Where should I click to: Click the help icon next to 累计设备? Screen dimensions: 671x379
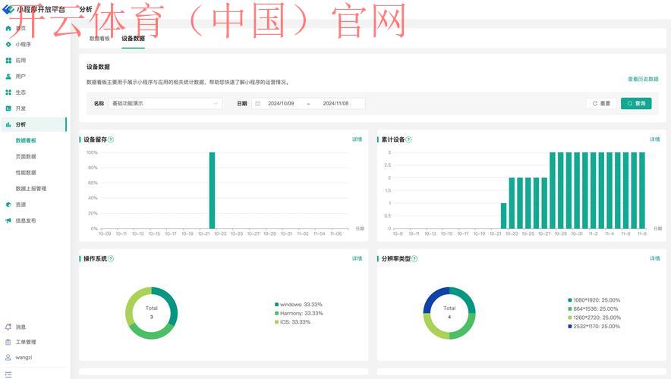[408, 139]
